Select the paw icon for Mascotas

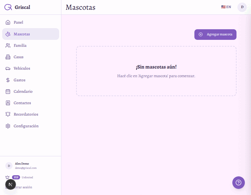(x=8, y=34)
